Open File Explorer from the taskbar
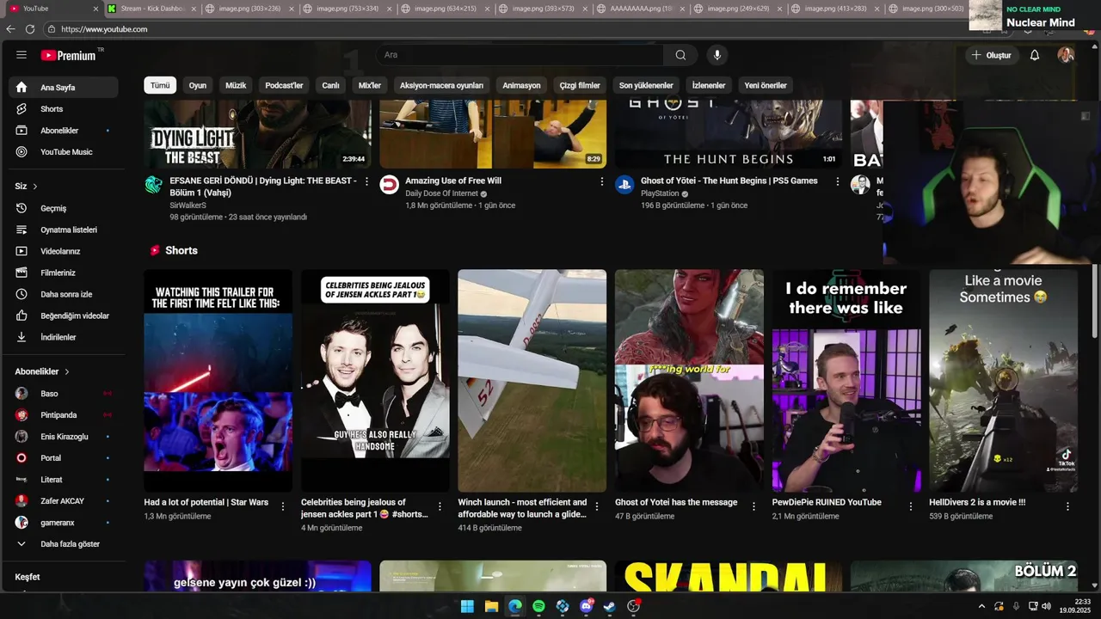Screen dimensions: 1101x619 [x=491, y=606]
